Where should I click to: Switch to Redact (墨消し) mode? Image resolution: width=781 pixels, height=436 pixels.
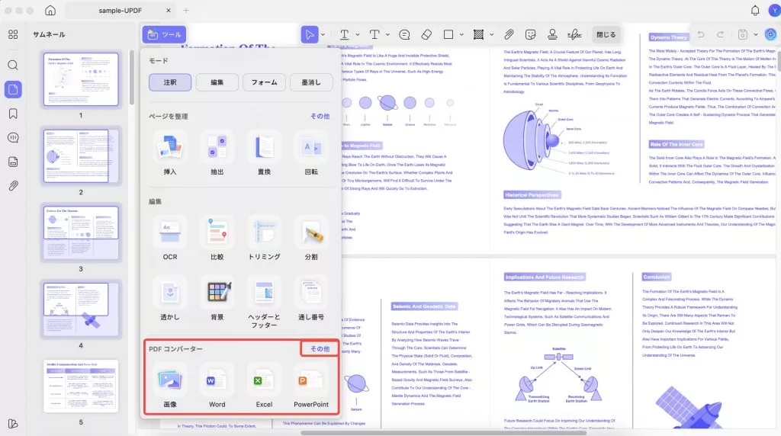311,82
